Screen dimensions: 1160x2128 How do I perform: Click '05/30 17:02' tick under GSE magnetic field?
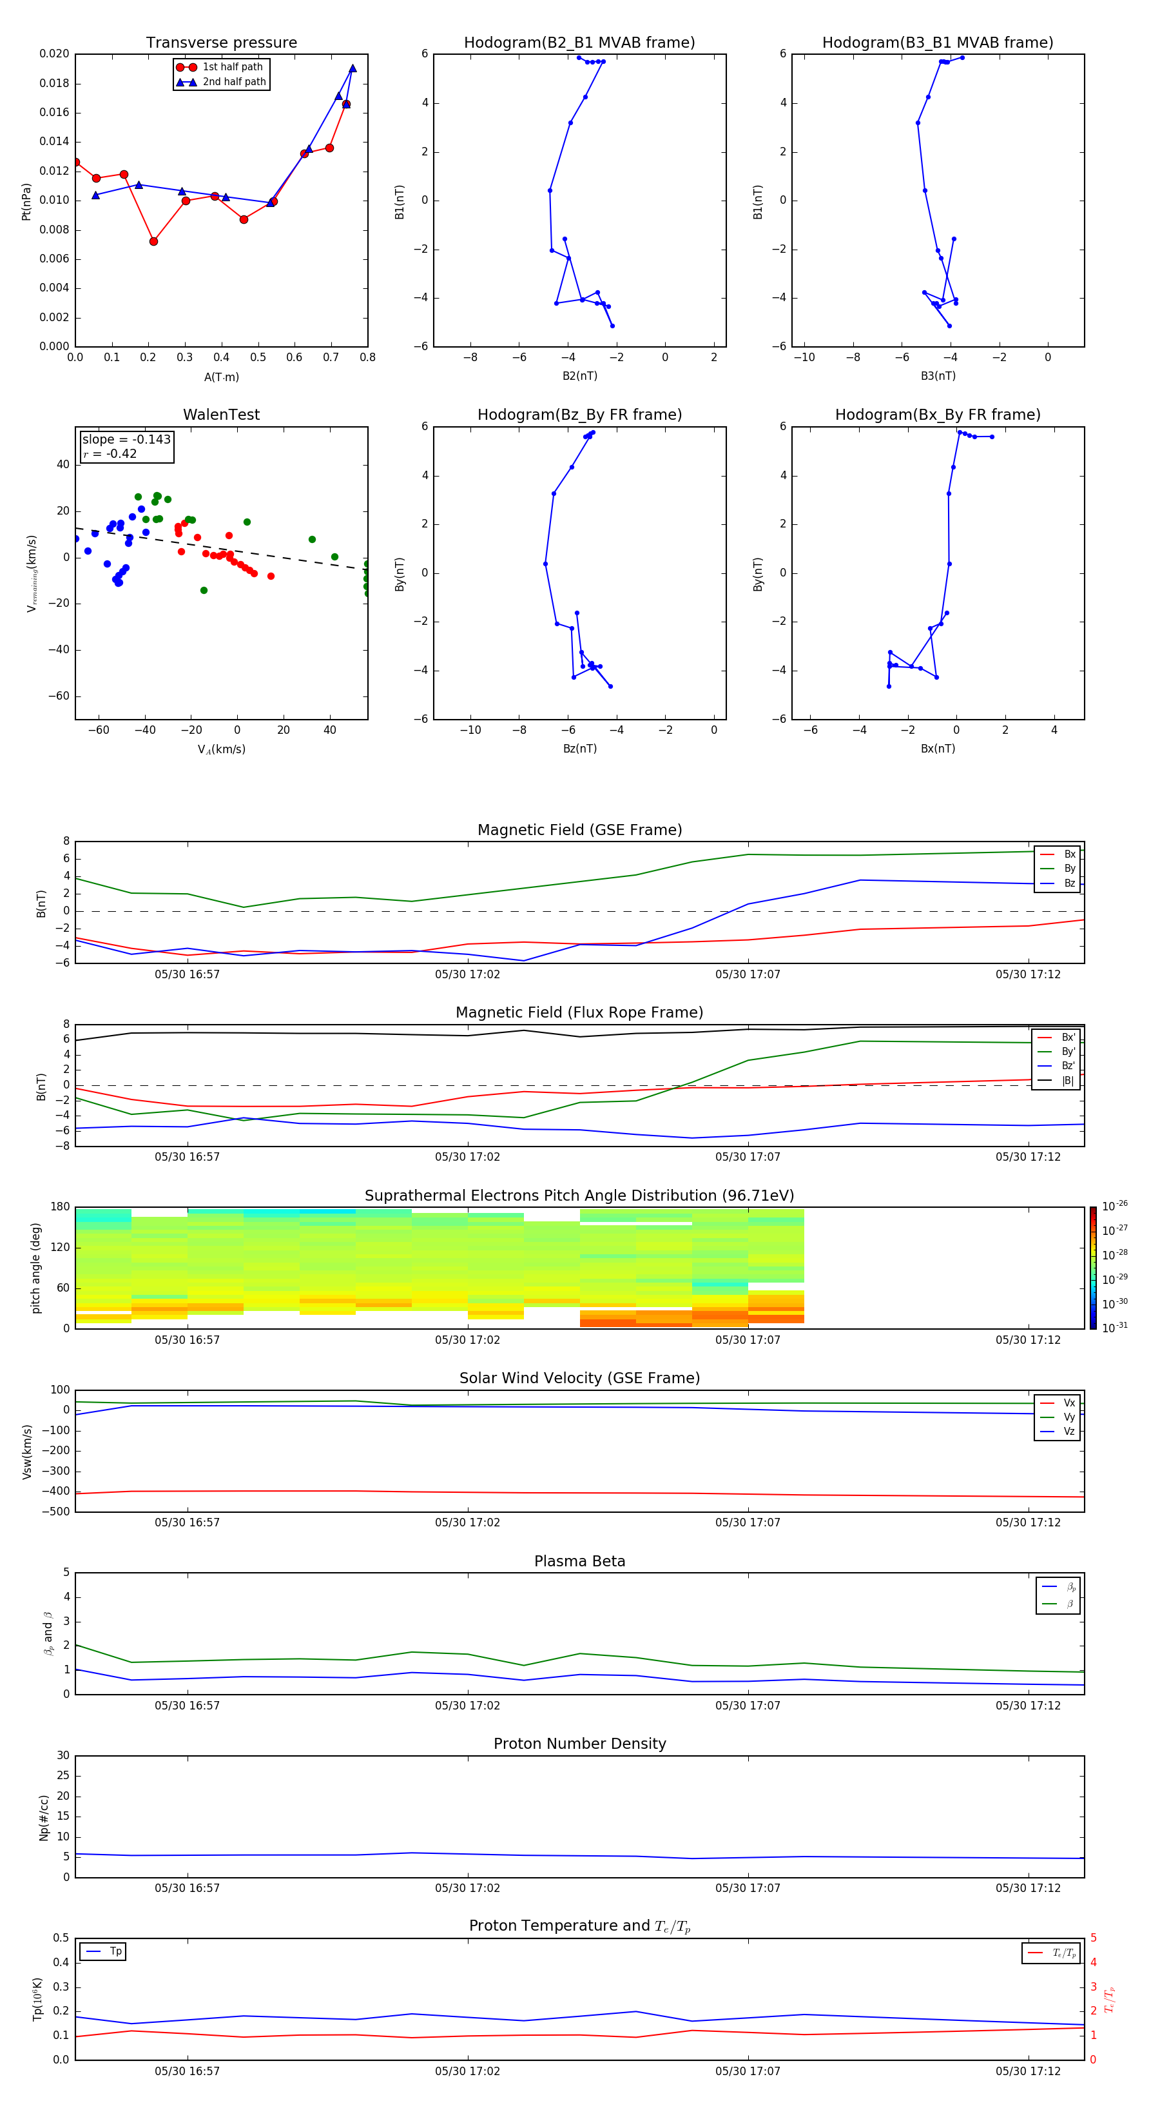(467, 975)
